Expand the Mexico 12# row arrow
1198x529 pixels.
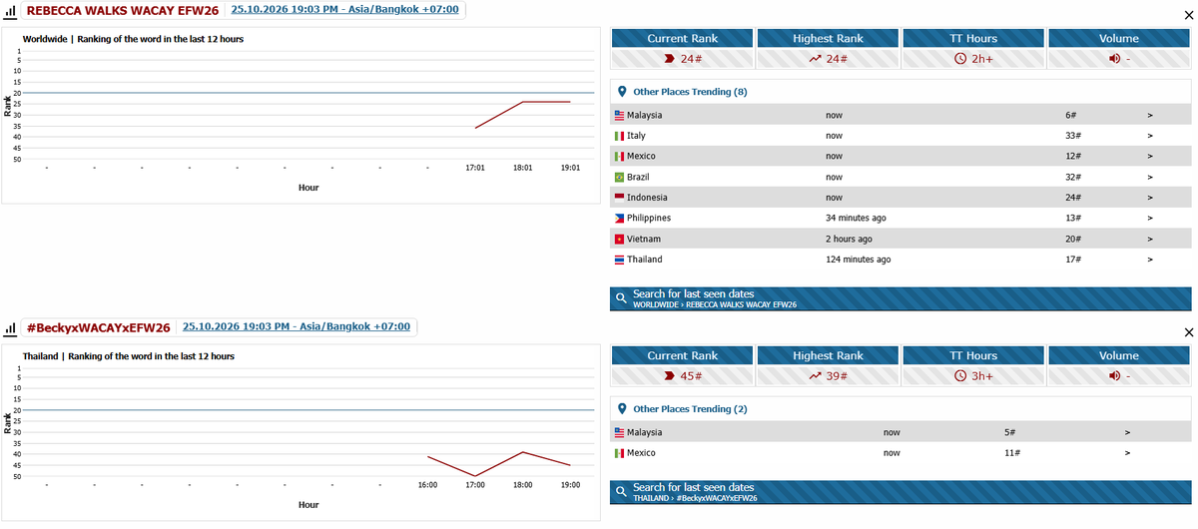[x=1150, y=156]
